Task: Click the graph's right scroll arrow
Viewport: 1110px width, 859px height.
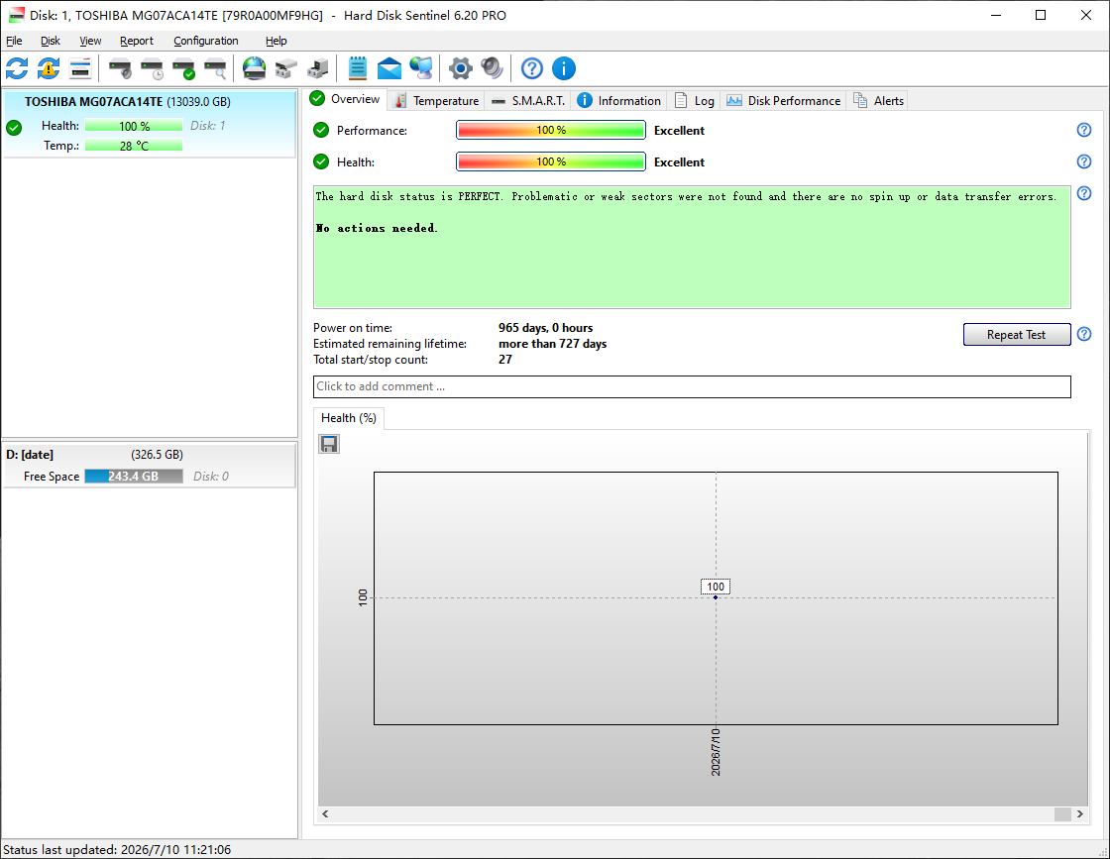Action: (1079, 813)
